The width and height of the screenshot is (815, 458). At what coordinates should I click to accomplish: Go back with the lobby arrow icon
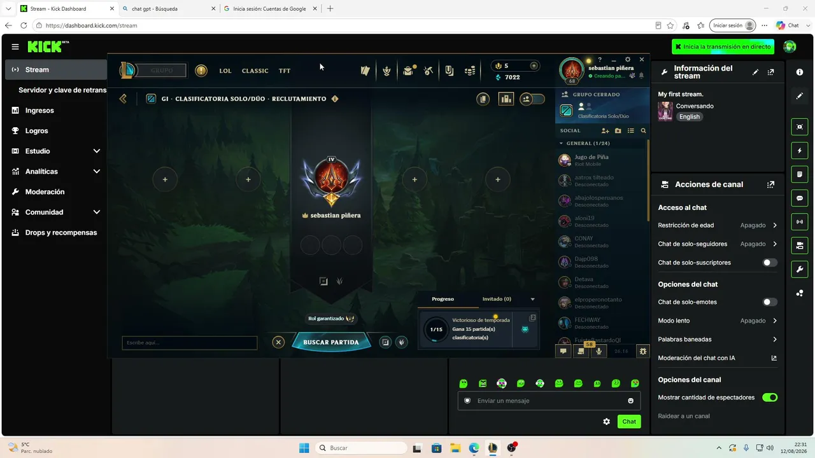click(x=123, y=99)
